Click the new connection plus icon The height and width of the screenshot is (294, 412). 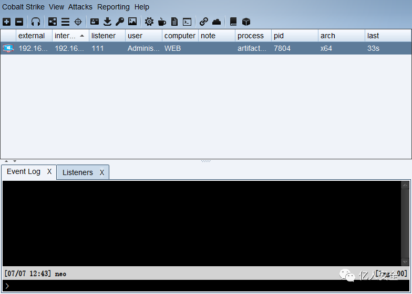click(x=6, y=22)
